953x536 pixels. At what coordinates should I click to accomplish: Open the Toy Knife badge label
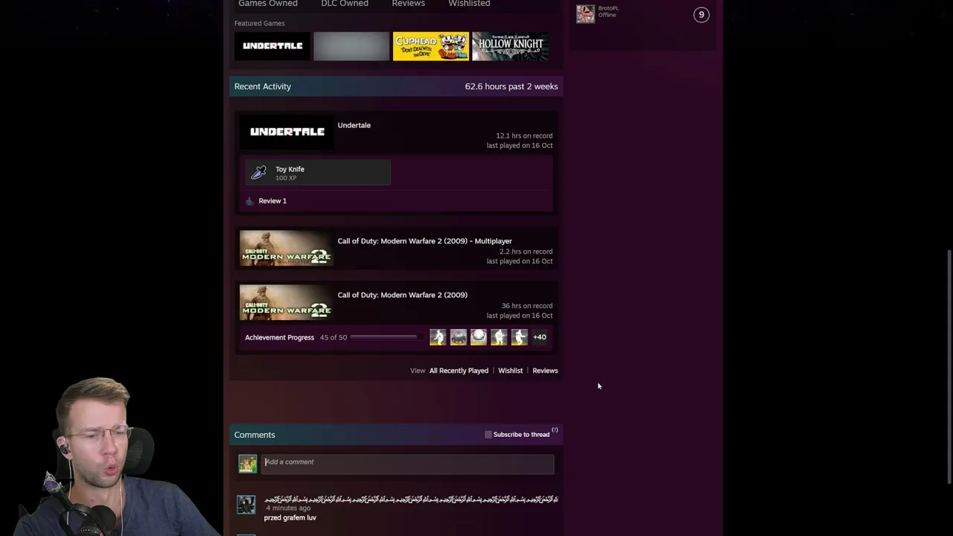click(x=290, y=169)
